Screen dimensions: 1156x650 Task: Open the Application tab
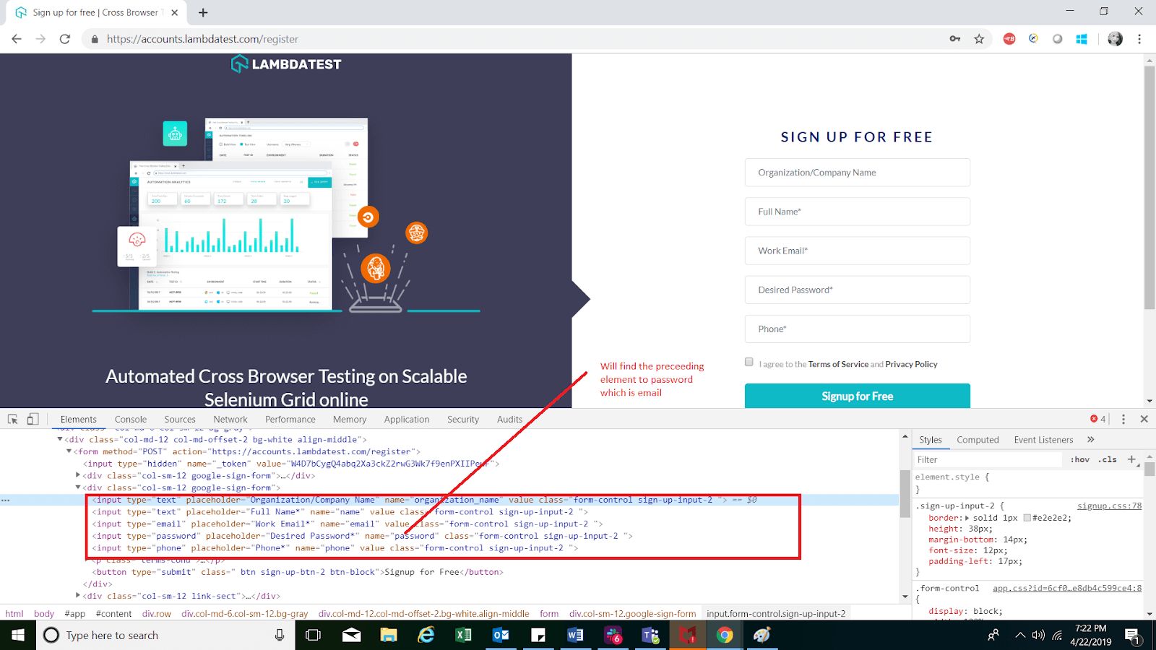coord(407,419)
